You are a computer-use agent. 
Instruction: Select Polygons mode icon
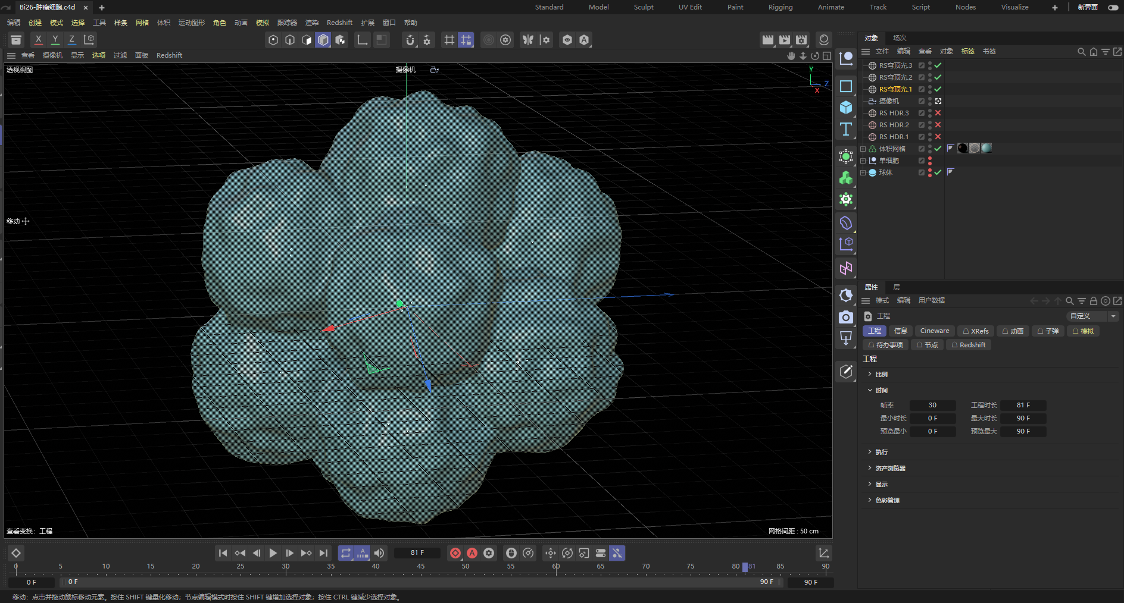tap(307, 40)
